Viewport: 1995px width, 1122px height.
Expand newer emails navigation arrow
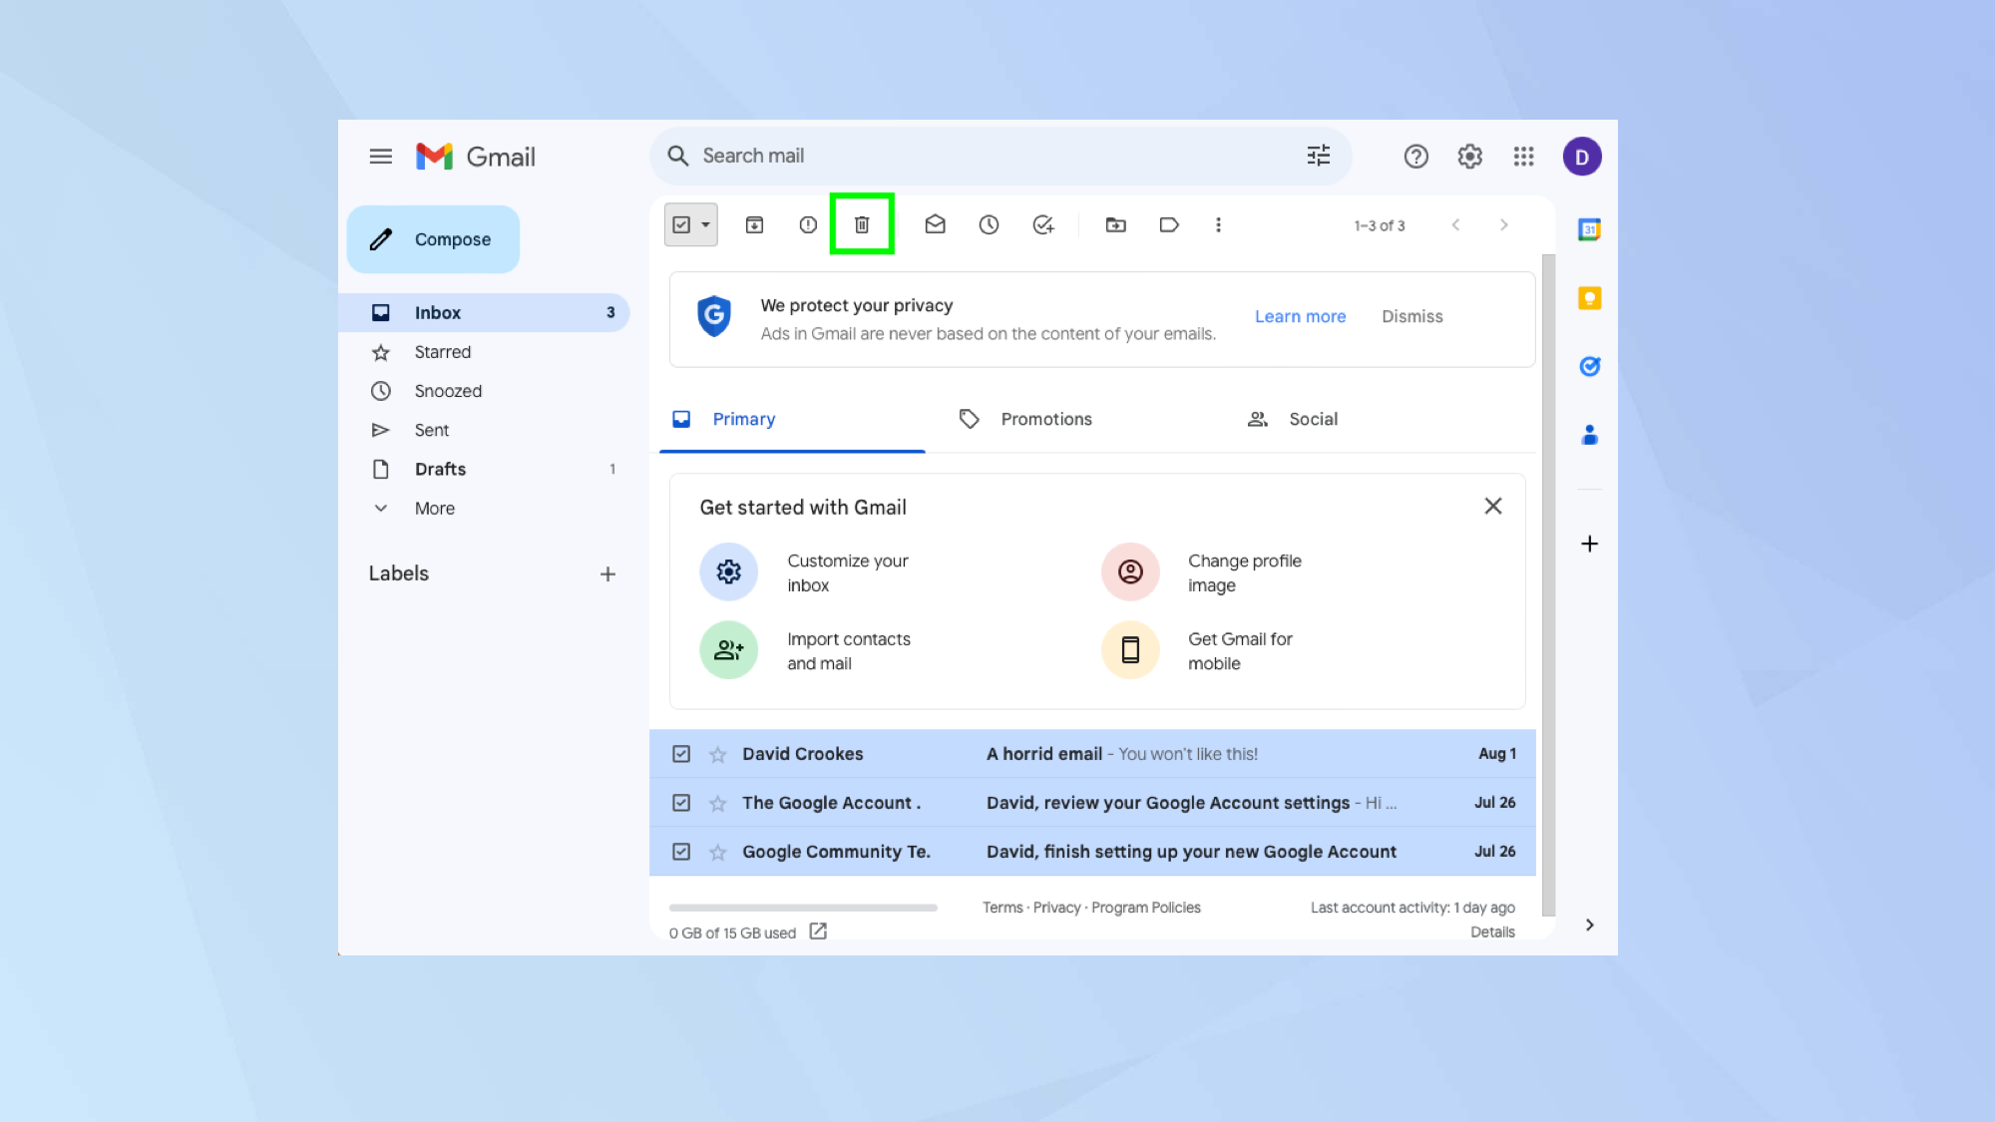[x=1456, y=224]
